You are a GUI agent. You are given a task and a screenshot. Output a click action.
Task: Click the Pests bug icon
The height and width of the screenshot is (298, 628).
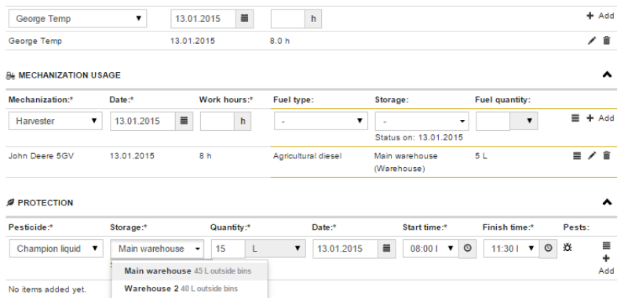pyautogui.click(x=567, y=248)
